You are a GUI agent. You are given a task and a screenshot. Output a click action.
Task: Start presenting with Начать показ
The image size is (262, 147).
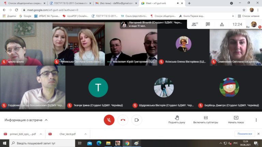[x=236, y=119]
